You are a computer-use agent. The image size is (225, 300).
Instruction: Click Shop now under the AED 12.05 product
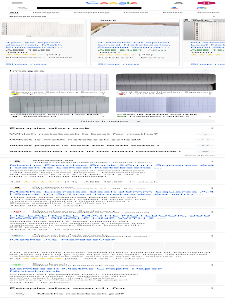pos(26,64)
